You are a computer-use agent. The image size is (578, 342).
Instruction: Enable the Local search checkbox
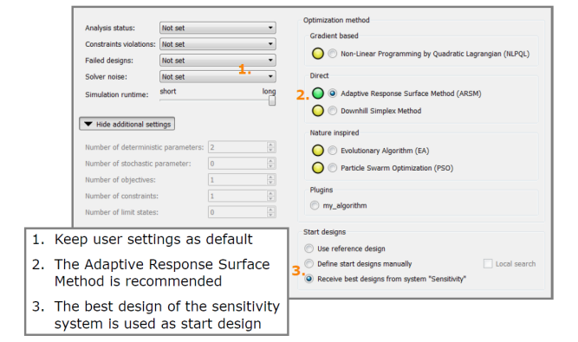(488, 263)
